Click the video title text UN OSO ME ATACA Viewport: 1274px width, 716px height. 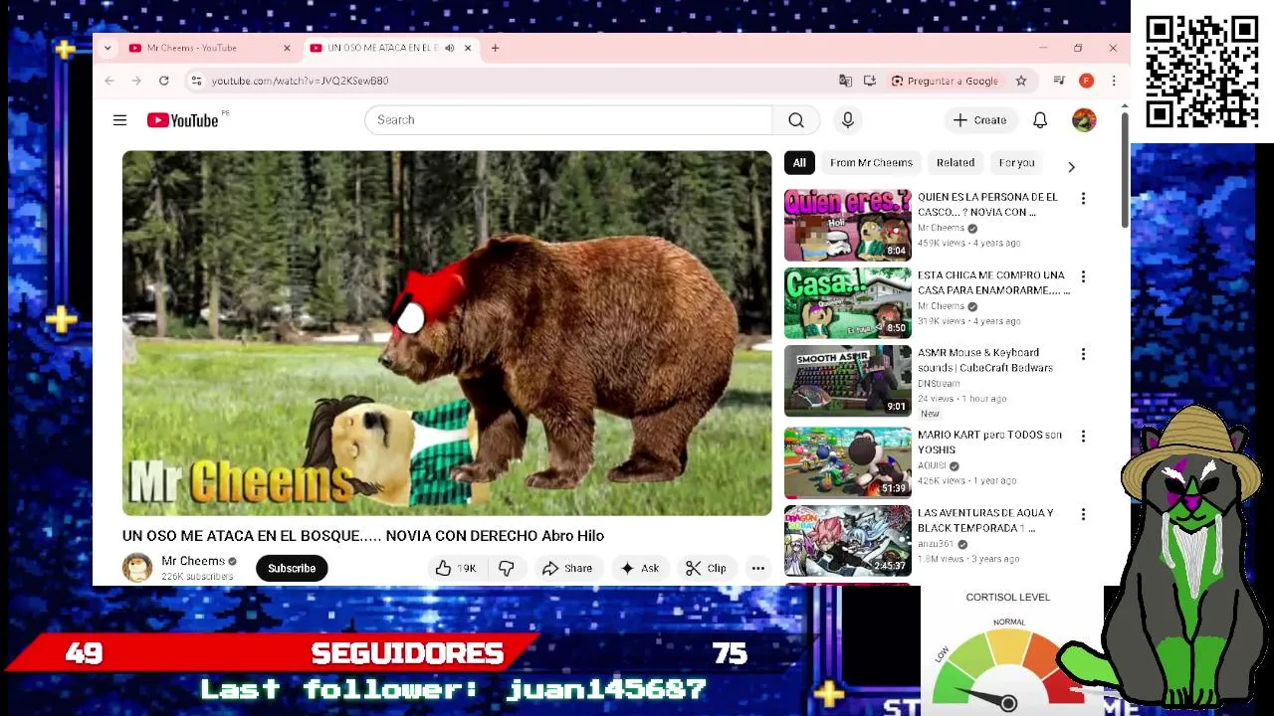click(363, 536)
